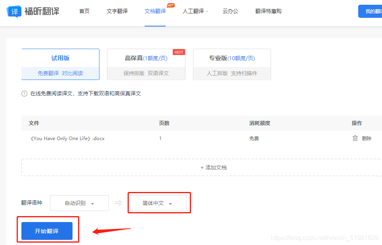
Task: Click 人工排版 支持扫描件 subtitle
Action: (232, 73)
